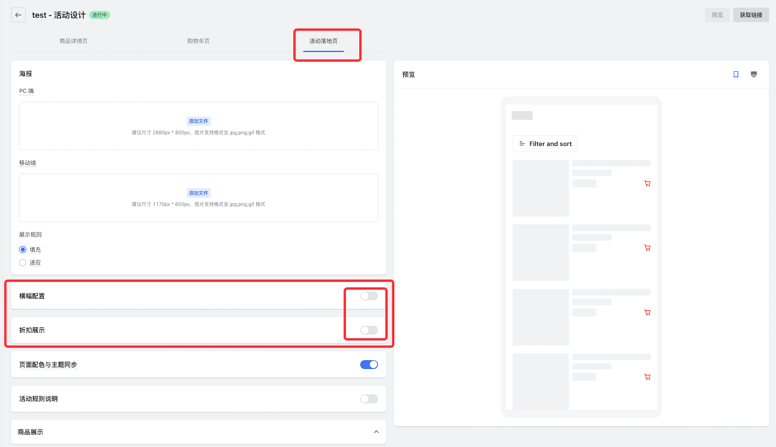Screen dimensions: 776x447
Task: Select the 适应 radio option
Action: pos(23,262)
